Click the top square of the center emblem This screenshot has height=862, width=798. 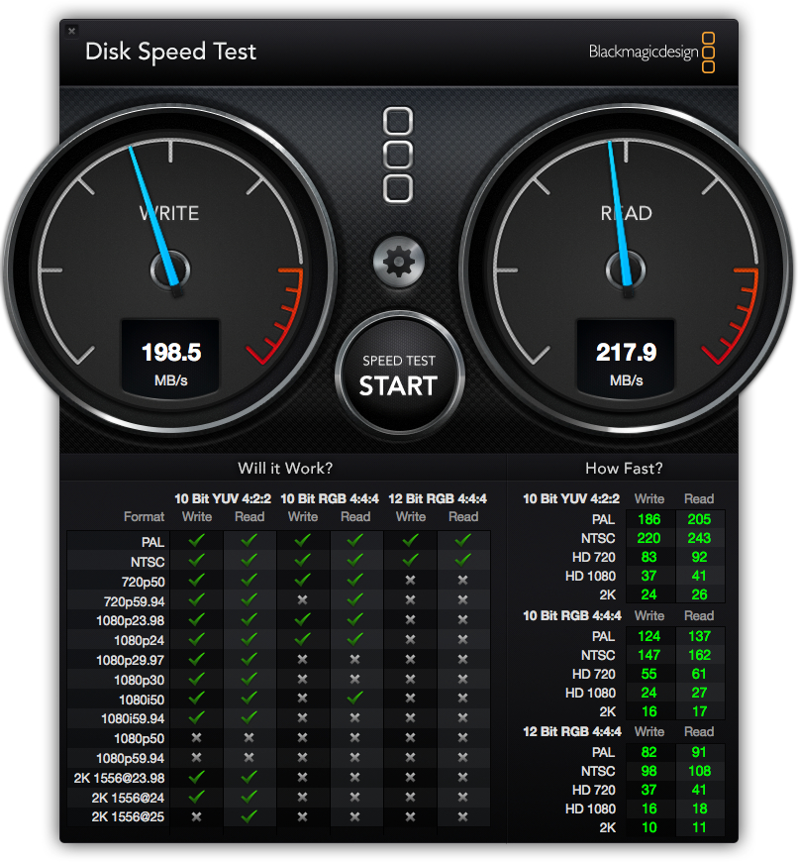click(x=398, y=122)
